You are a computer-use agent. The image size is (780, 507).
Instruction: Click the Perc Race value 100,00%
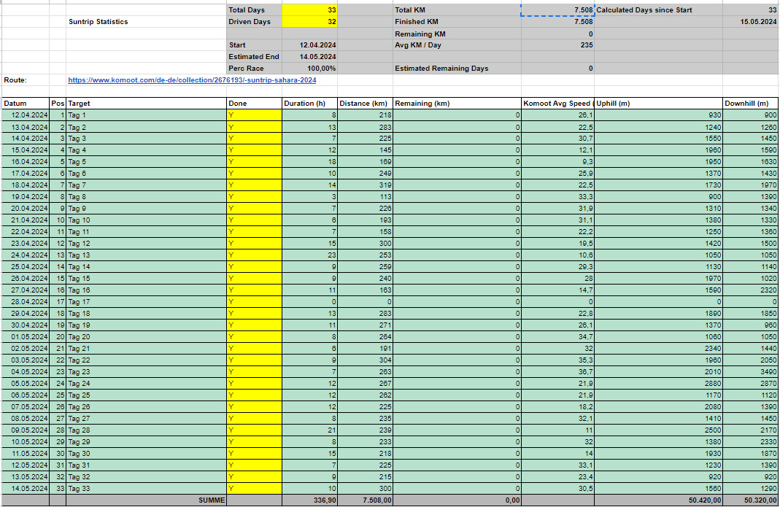[320, 69]
